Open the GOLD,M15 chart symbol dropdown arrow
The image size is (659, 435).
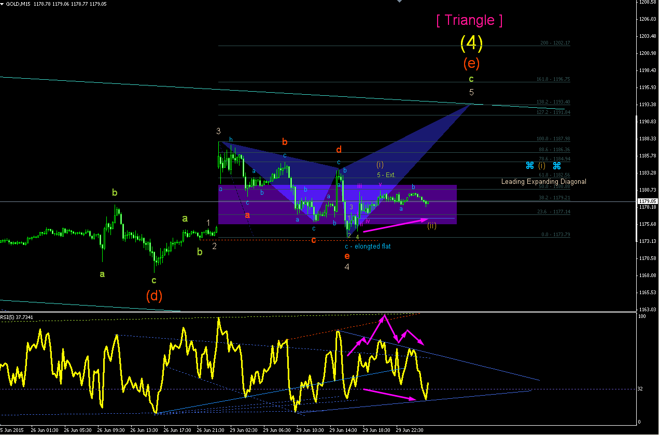(3, 4)
